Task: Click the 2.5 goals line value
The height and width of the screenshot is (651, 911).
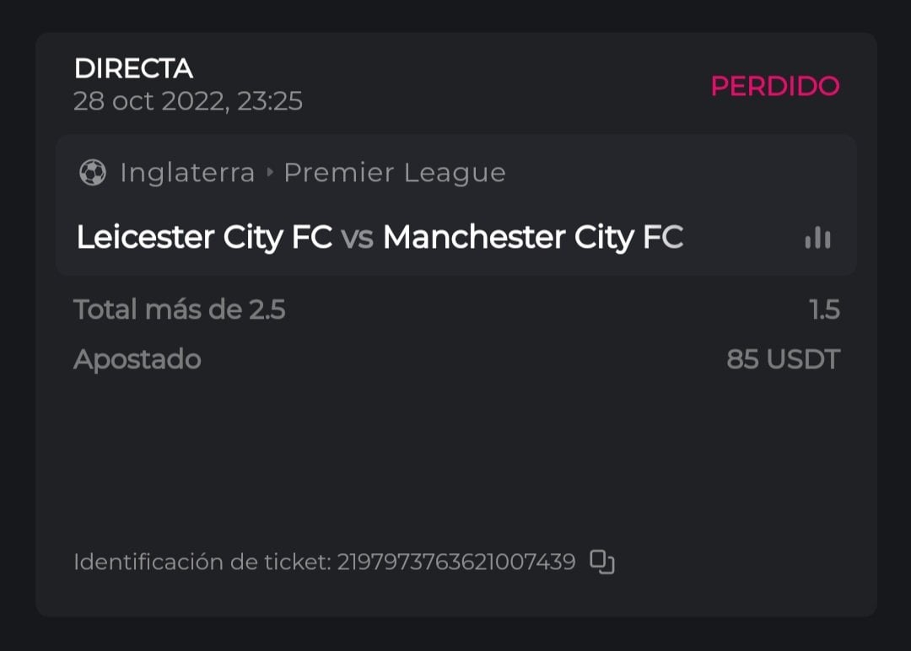Action: [x=267, y=310]
